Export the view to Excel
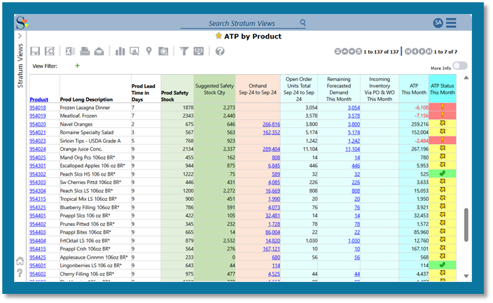493x303 pixels. coord(70,51)
